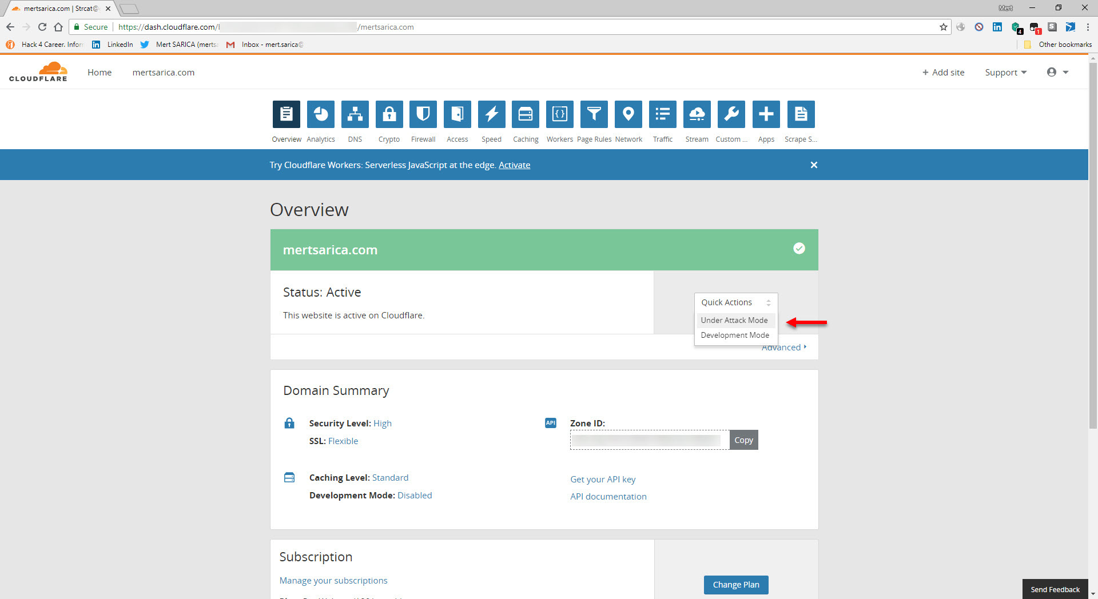Screen dimensions: 1098x599
Task: Open the Stream cloud icon
Action: [697, 114]
